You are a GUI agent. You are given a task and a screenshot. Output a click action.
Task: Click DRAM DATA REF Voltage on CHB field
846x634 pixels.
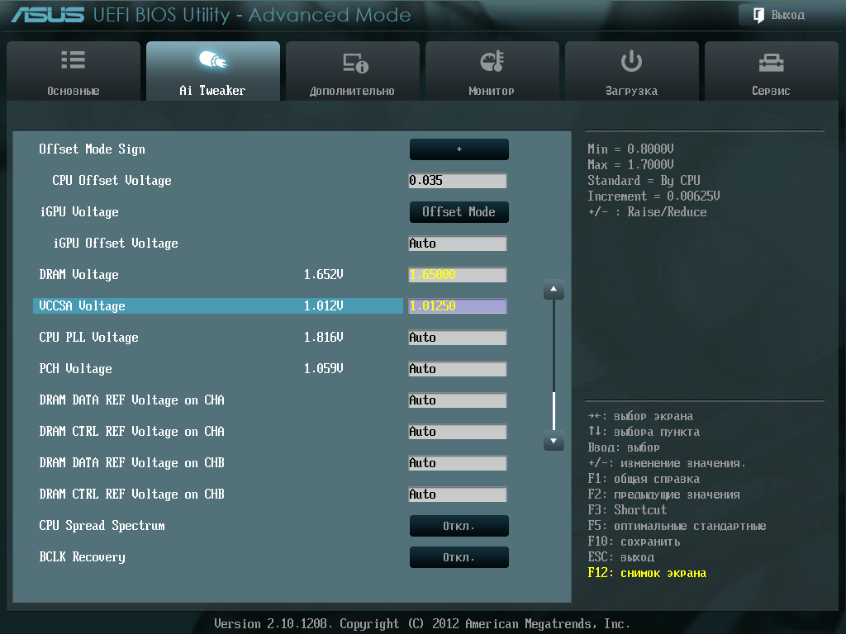pyautogui.click(x=458, y=462)
